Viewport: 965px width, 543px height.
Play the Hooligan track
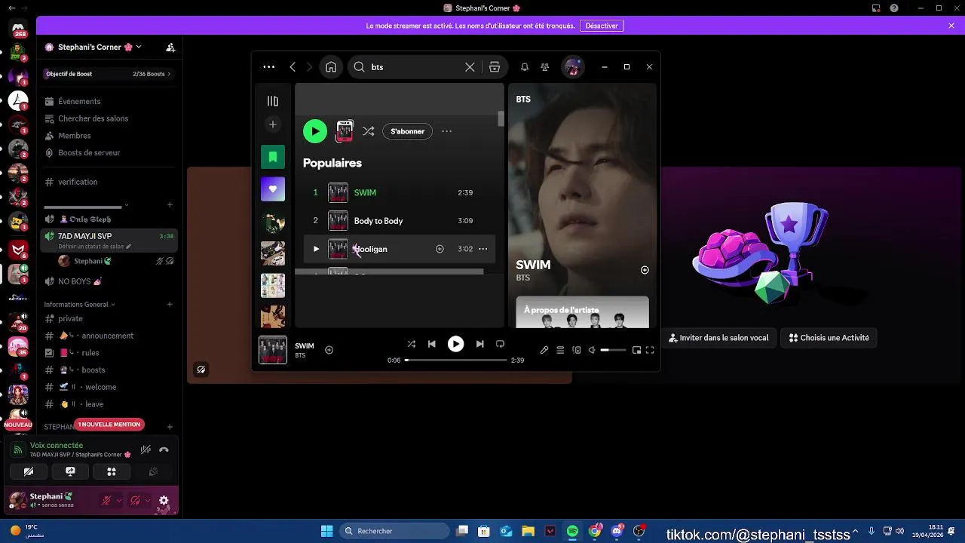pyautogui.click(x=316, y=249)
